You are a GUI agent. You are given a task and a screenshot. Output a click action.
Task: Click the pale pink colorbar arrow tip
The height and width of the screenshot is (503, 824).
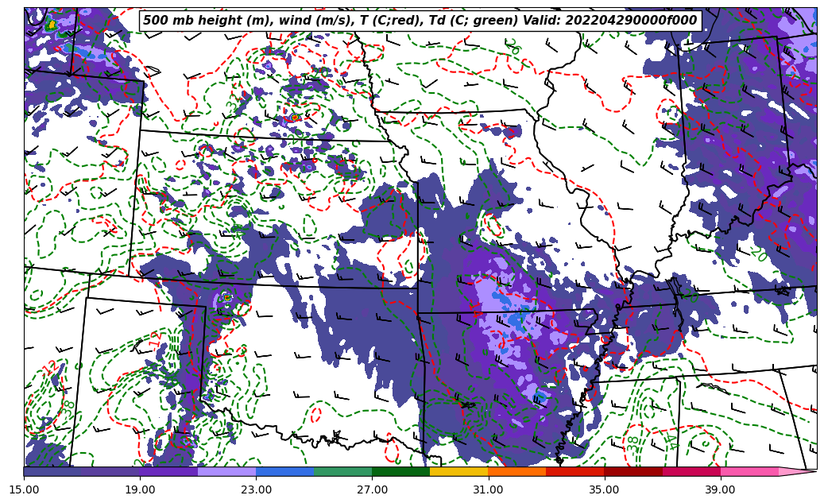point(797,471)
